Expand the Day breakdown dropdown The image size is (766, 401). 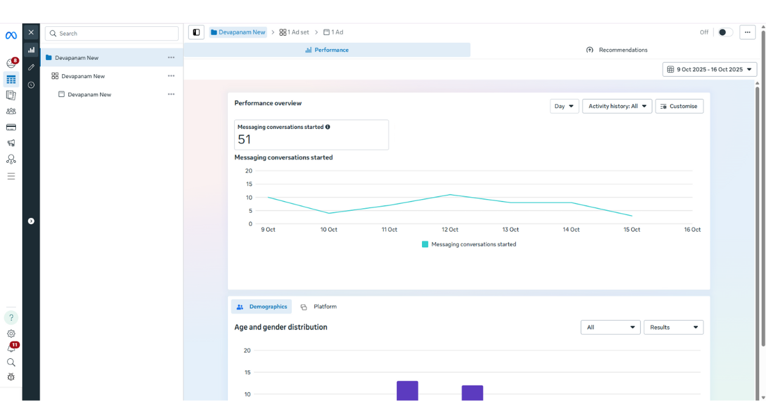click(564, 106)
